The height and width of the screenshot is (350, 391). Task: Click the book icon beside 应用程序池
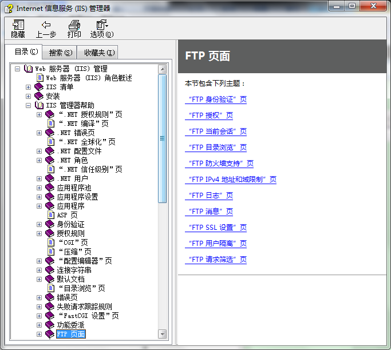click(x=50, y=188)
